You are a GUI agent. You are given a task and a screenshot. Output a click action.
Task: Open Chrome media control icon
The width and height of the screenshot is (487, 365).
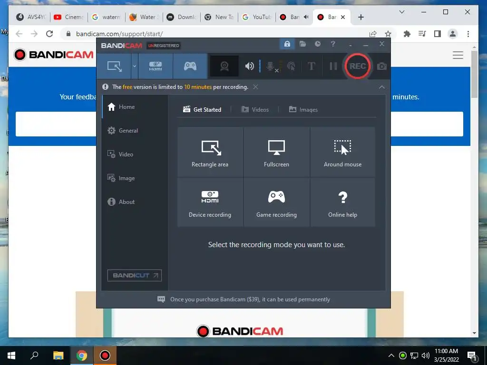[x=422, y=34]
